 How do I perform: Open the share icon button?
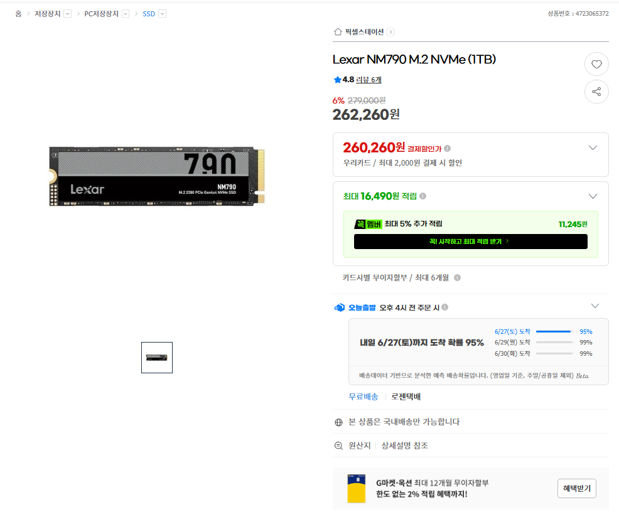[x=596, y=92]
